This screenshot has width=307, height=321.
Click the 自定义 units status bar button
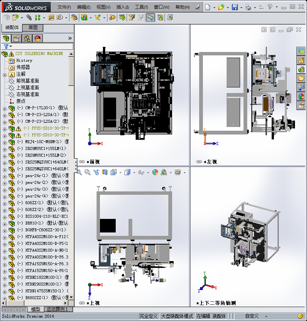coord(252,316)
